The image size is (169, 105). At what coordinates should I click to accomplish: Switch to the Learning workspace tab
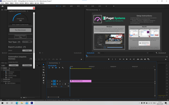pyautogui.click(x=57, y=6)
